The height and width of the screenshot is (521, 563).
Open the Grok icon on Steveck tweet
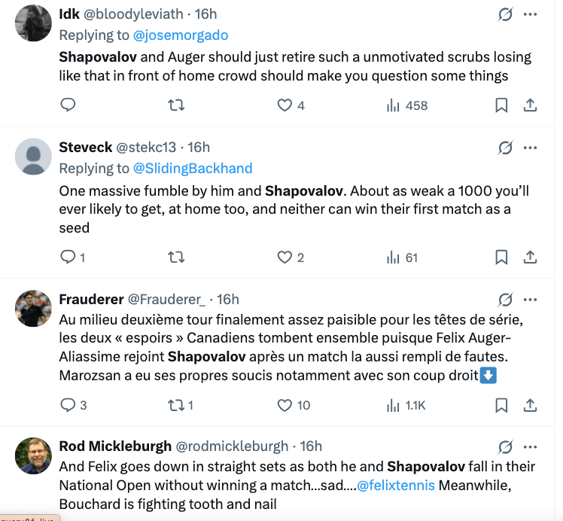point(505,147)
